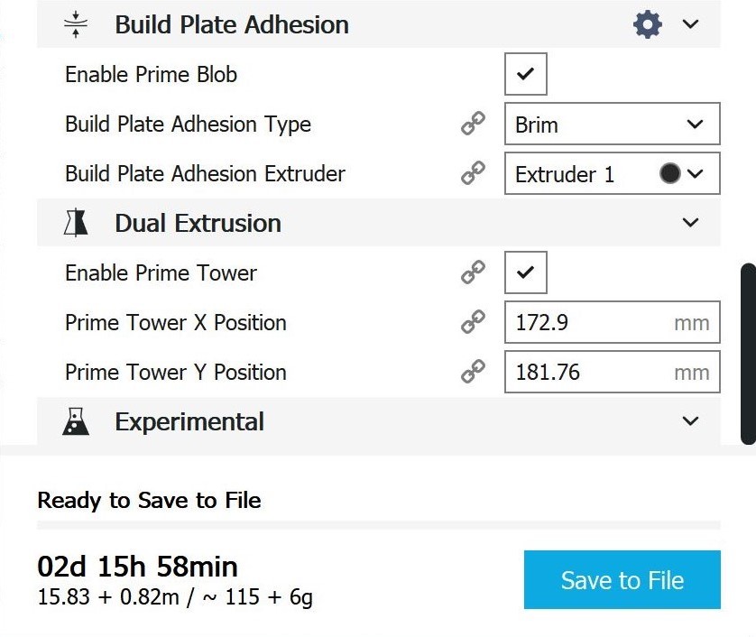Click link icon beside Build Plate Adhesion Extruder

473,173
